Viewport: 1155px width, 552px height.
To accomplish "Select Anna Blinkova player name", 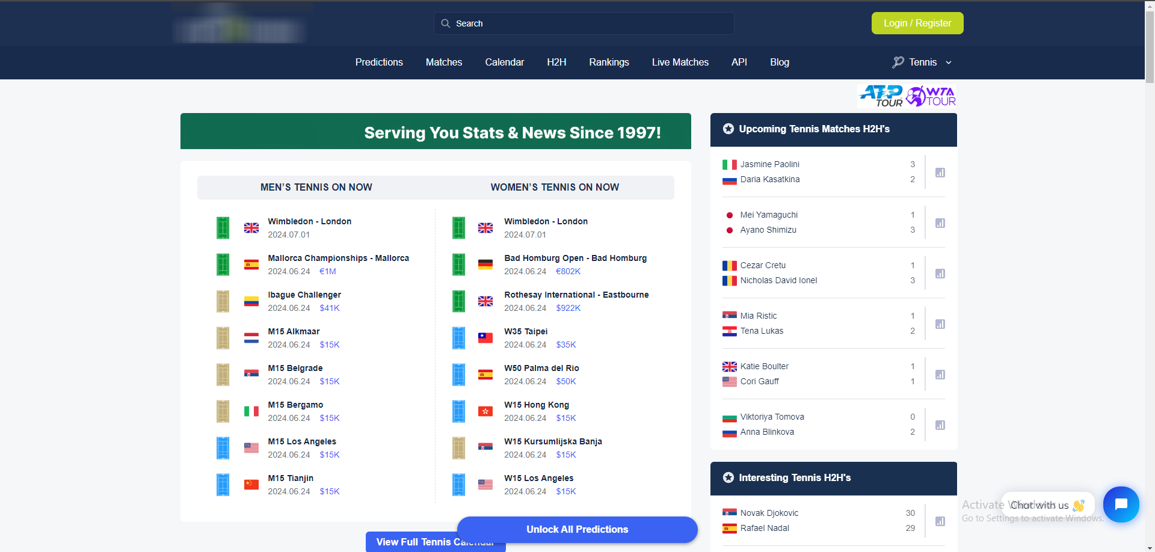I will click(x=767, y=432).
